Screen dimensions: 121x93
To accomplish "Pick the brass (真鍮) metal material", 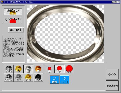I will tap(28, 77).
